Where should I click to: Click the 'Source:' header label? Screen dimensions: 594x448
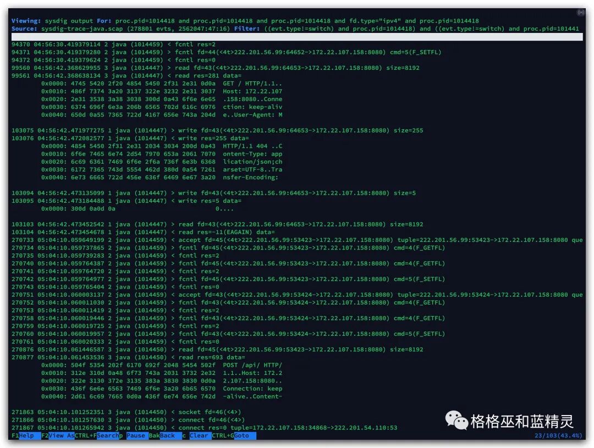click(x=24, y=29)
